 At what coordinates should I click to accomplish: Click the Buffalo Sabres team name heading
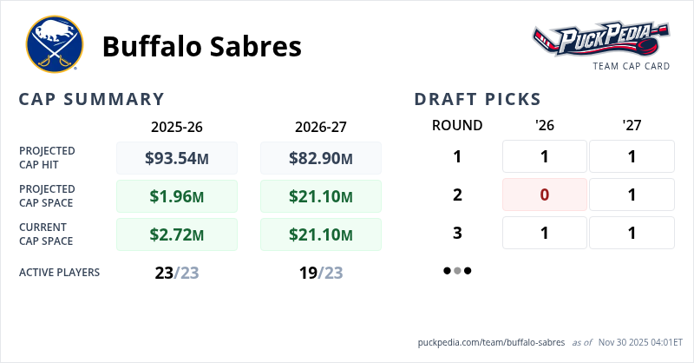tap(202, 47)
